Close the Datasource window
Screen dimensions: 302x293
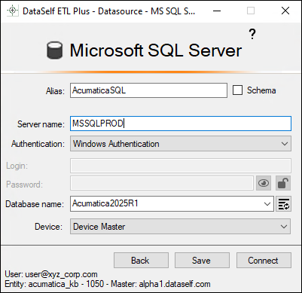(285, 11)
